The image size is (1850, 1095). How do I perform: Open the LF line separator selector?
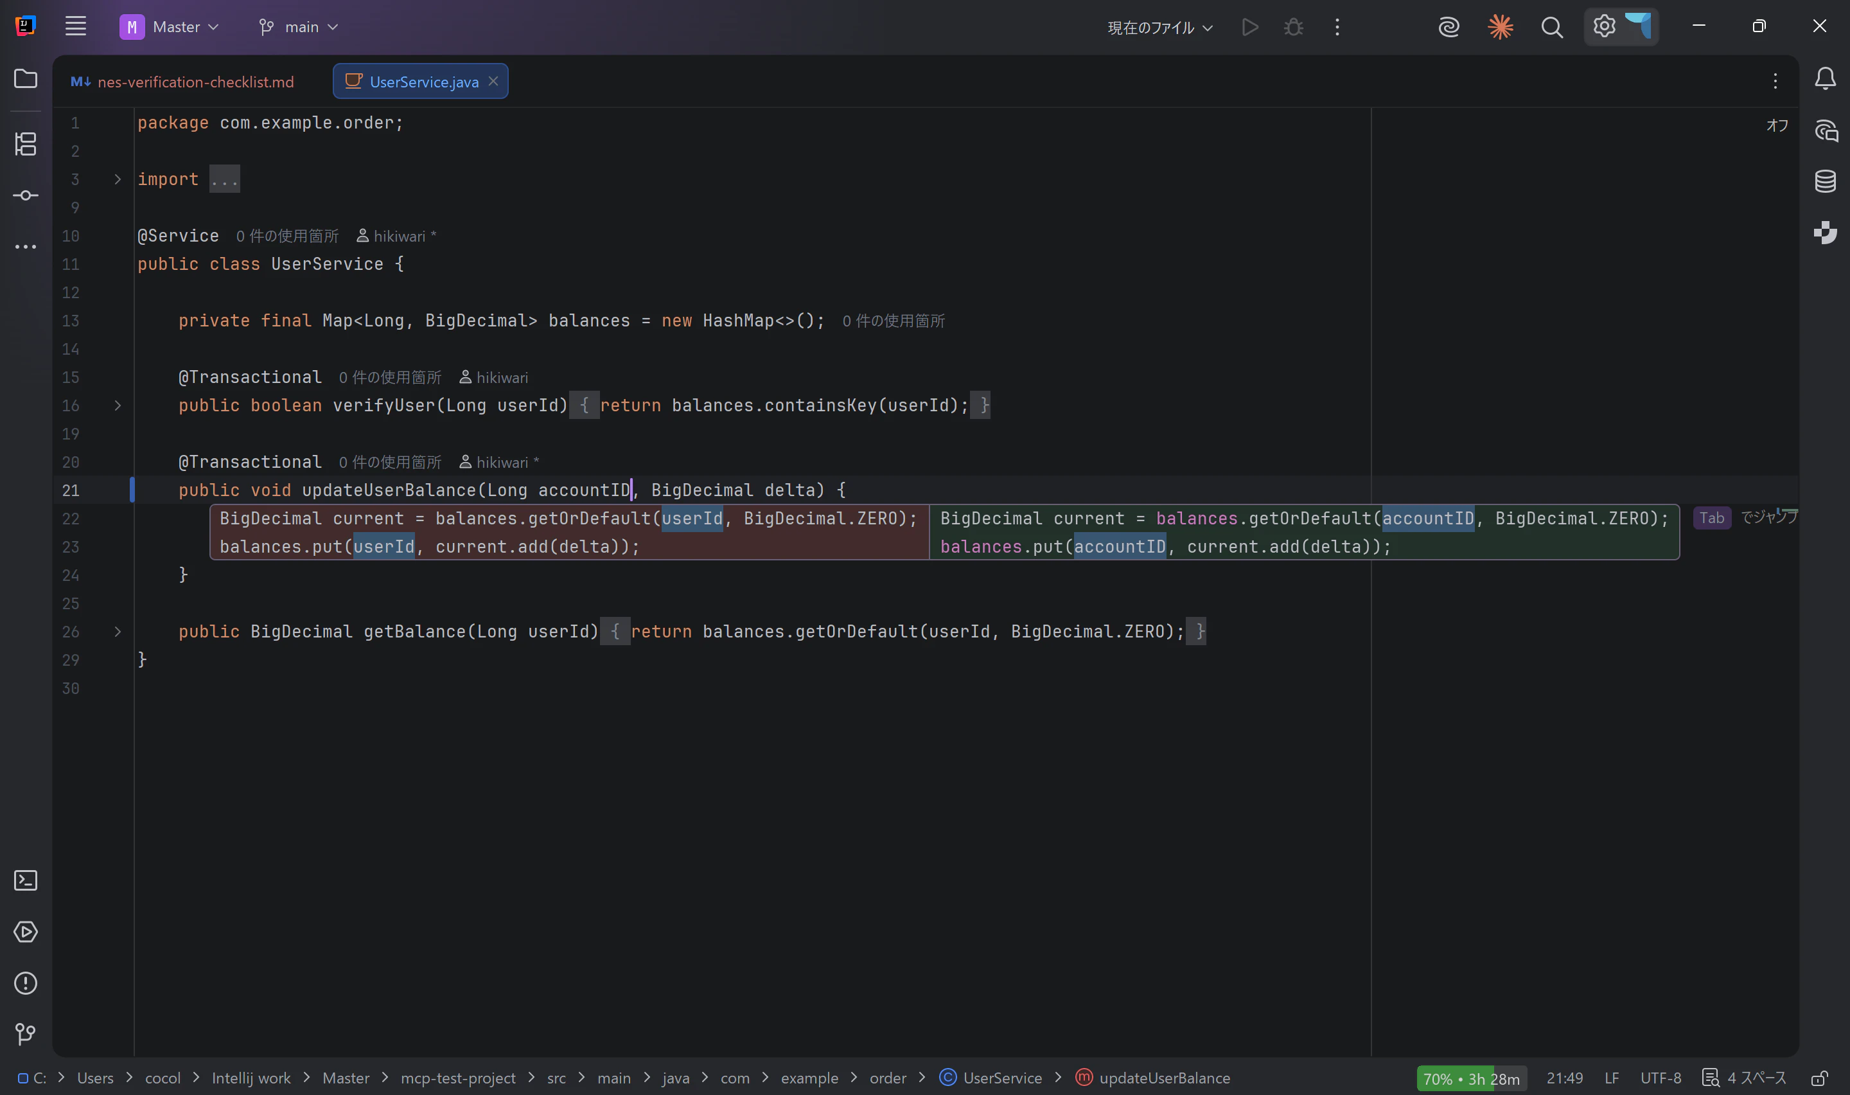coord(1612,1078)
